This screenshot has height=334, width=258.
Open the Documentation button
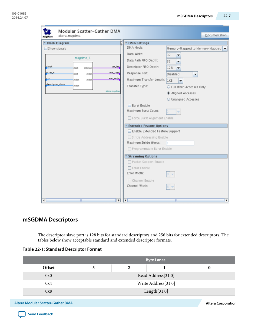216,35
